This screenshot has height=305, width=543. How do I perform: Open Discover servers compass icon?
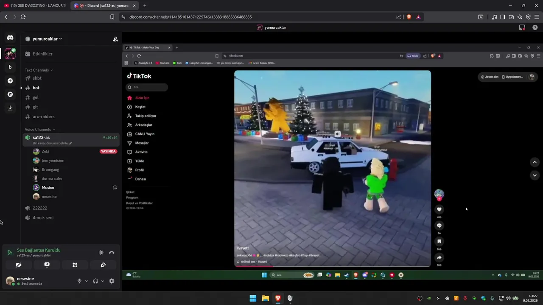pos(10,94)
